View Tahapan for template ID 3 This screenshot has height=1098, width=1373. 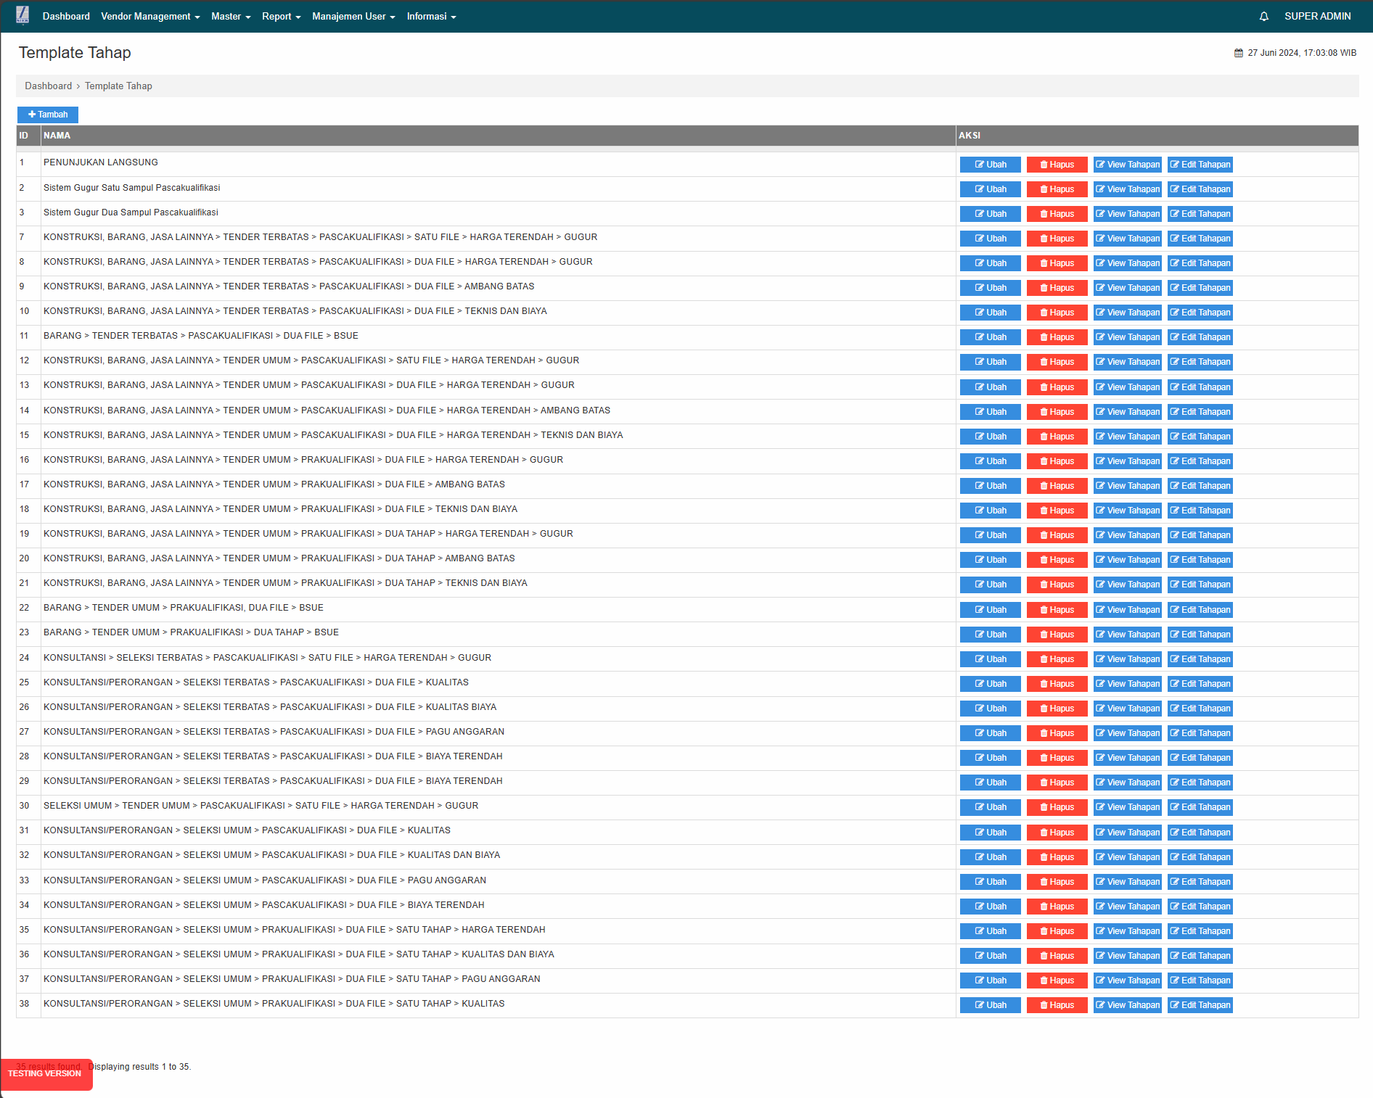click(x=1127, y=214)
